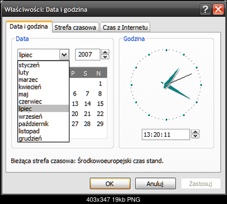Choose marzec from the month list
The image size is (227, 204).
(x=43, y=80)
